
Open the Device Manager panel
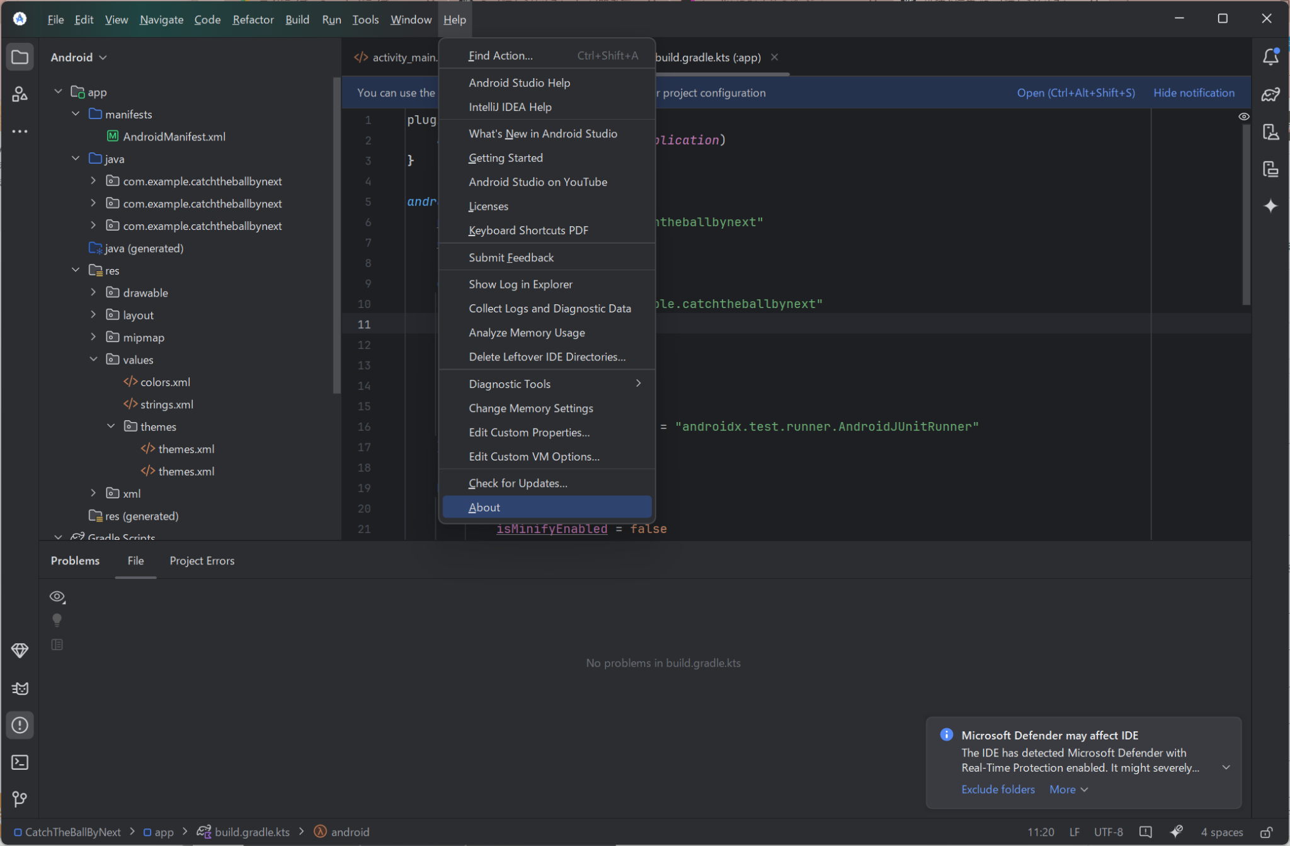pos(1271,132)
